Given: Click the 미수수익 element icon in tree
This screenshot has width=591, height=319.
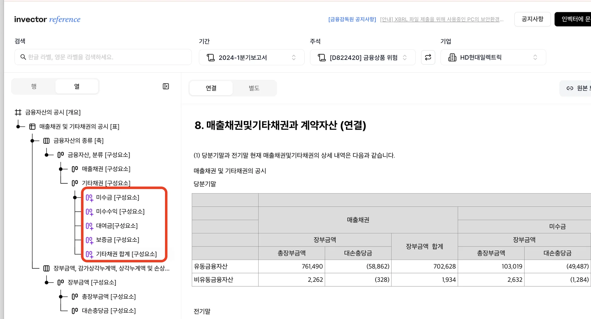Looking at the screenshot, I should (x=89, y=212).
